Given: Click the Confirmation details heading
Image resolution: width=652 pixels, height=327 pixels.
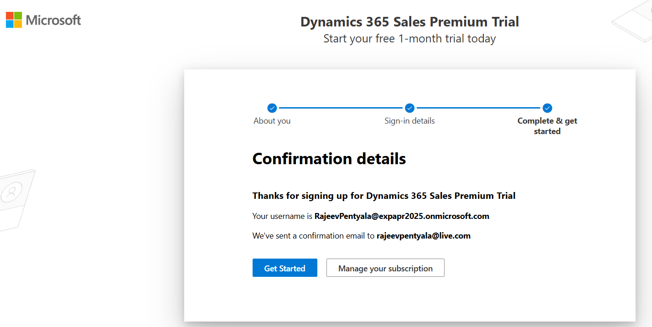Looking at the screenshot, I should pos(329,159).
